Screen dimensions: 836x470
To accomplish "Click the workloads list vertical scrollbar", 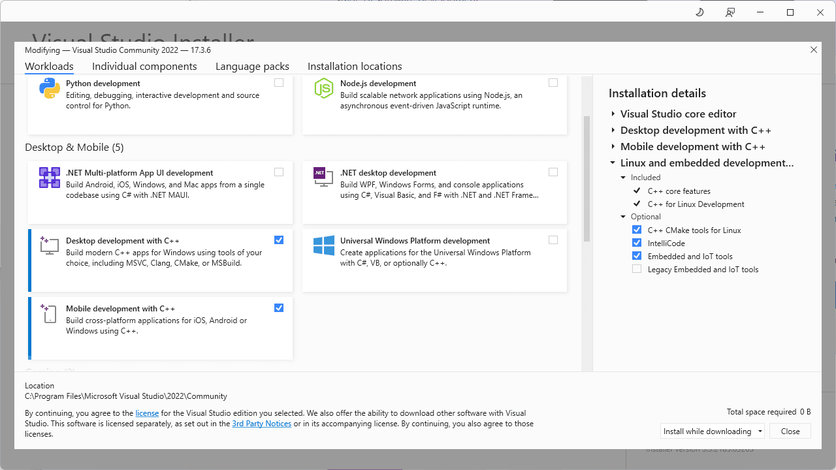I will pos(587,178).
